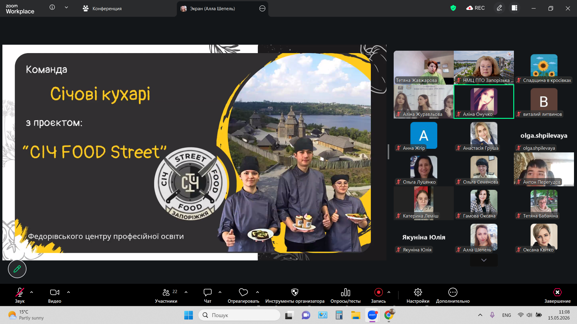Expand reactions options arrow
This screenshot has height=324, width=577.
coord(258,292)
